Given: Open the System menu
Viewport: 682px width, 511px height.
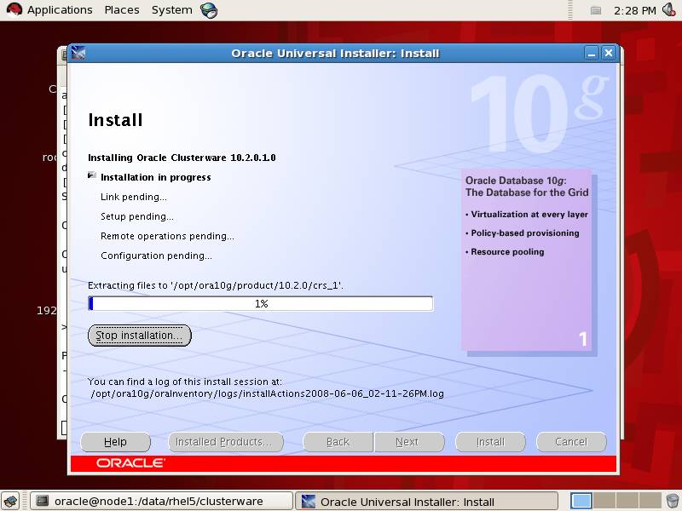Looking at the screenshot, I should click(172, 10).
